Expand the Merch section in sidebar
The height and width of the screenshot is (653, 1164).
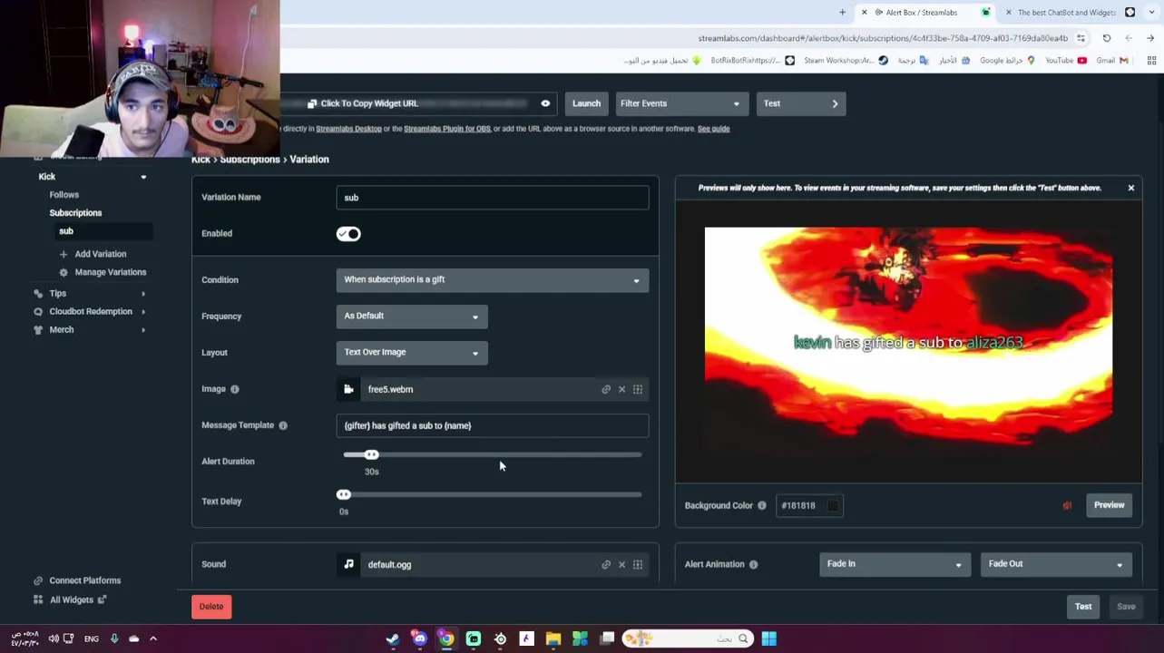pyautogui.click(x=143, y=330)
